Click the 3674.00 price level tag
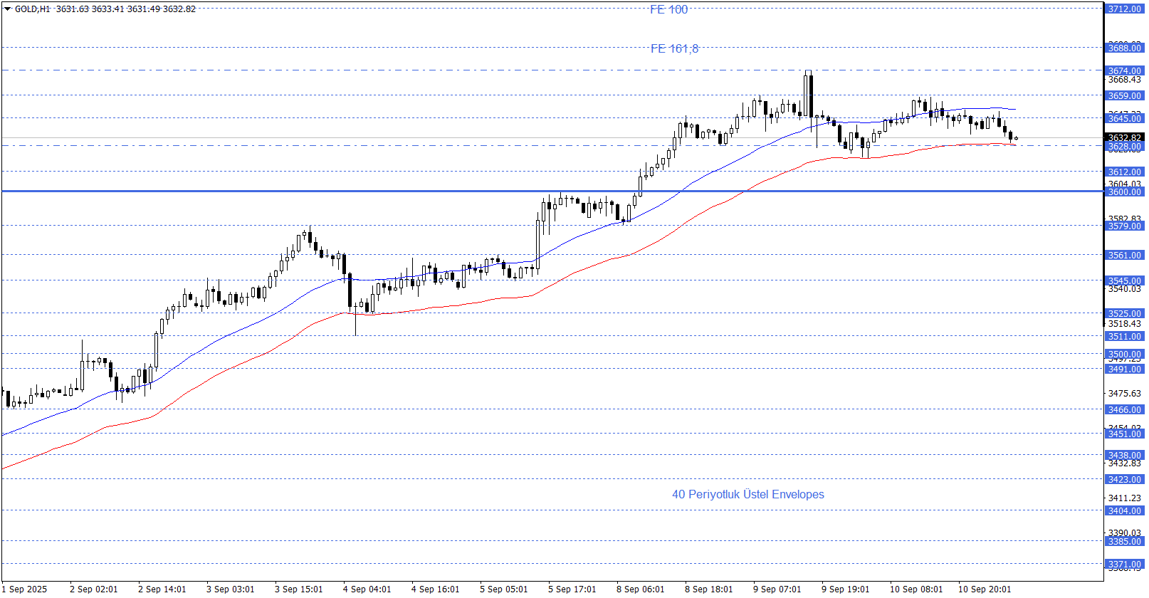The height and width of the screenshot is (598, 1149). coord(1124,71)
